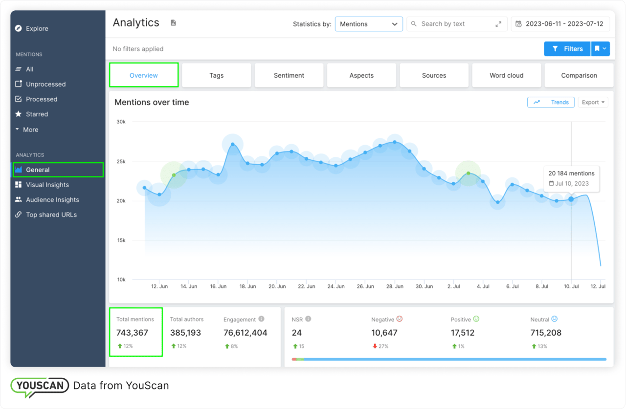The image size is (626, 409).
Task: Select Unprocessed mentions in sidebar
Action: pyautogui.click(x=45, y=84)
